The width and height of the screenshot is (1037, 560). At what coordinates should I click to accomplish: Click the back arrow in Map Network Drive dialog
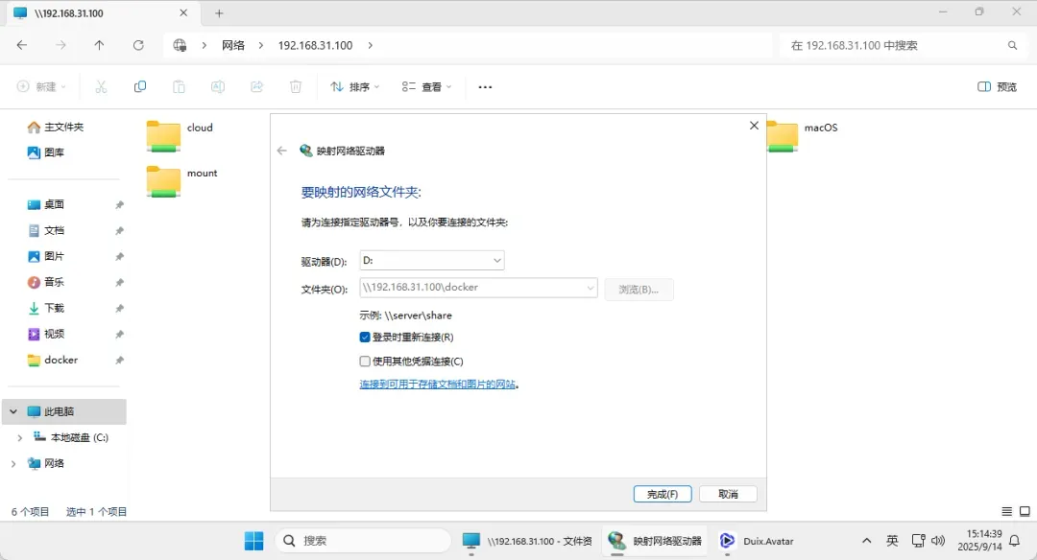[x=282, y=151]
